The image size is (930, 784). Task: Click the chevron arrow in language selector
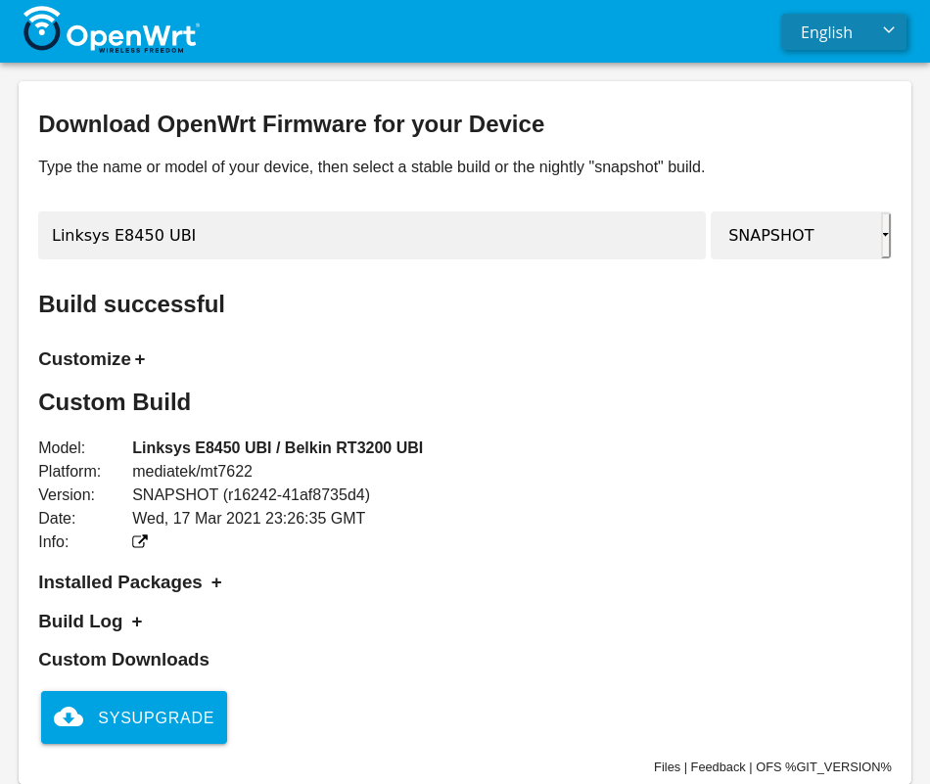(888, 30)
